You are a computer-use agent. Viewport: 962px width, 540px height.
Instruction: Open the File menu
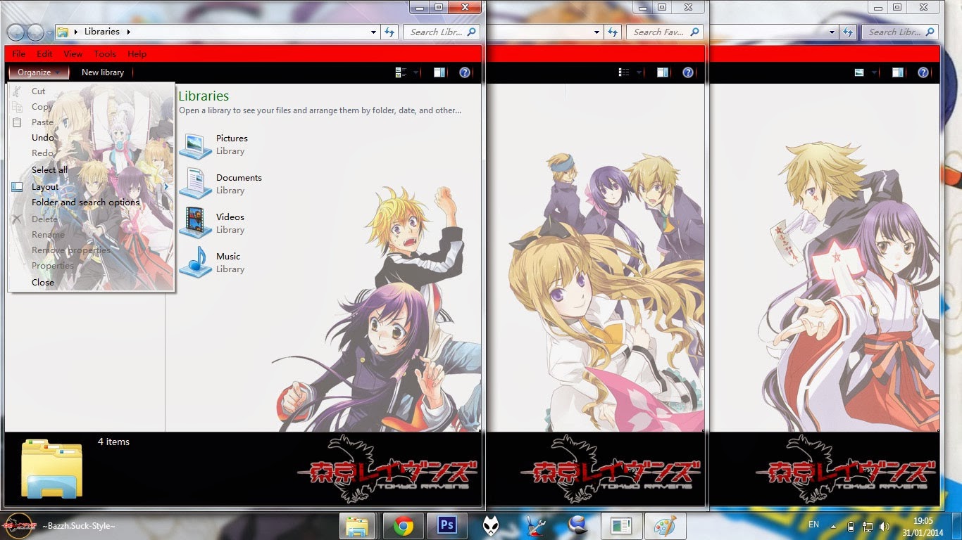(x=19, y=53)
